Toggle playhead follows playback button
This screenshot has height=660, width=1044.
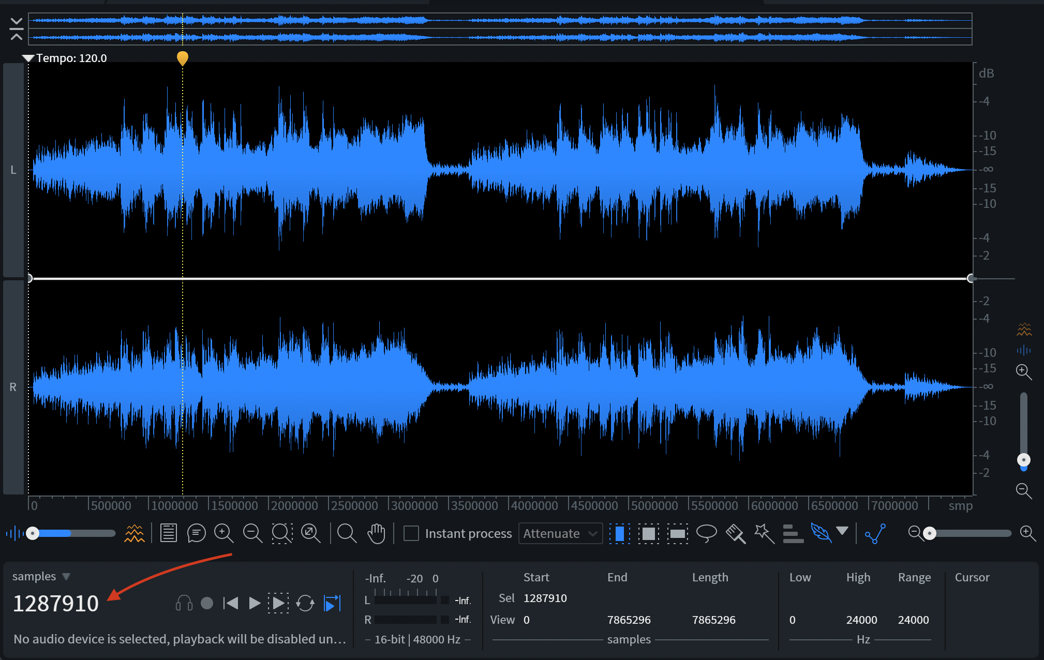(x=332, y=603)
